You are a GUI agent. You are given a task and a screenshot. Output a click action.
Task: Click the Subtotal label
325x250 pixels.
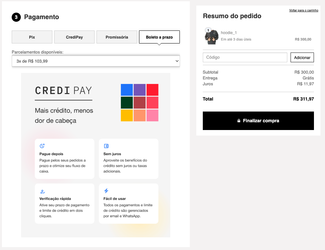click(x=210, y=72)
